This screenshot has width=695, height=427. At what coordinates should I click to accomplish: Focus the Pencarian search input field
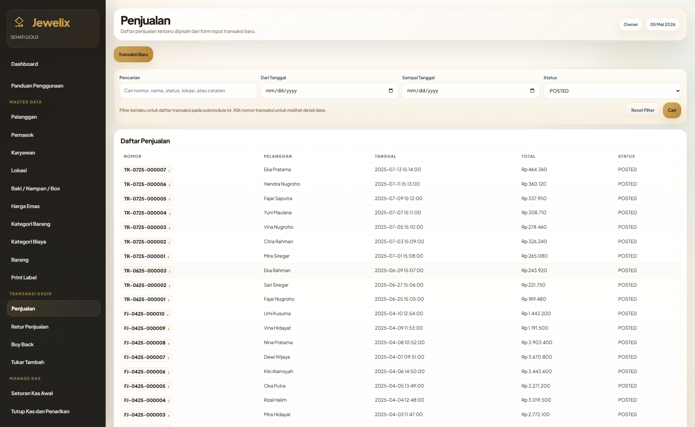click(188, 91)
